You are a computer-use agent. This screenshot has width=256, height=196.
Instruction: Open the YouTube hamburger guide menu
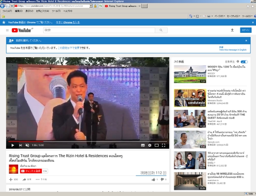7,30
